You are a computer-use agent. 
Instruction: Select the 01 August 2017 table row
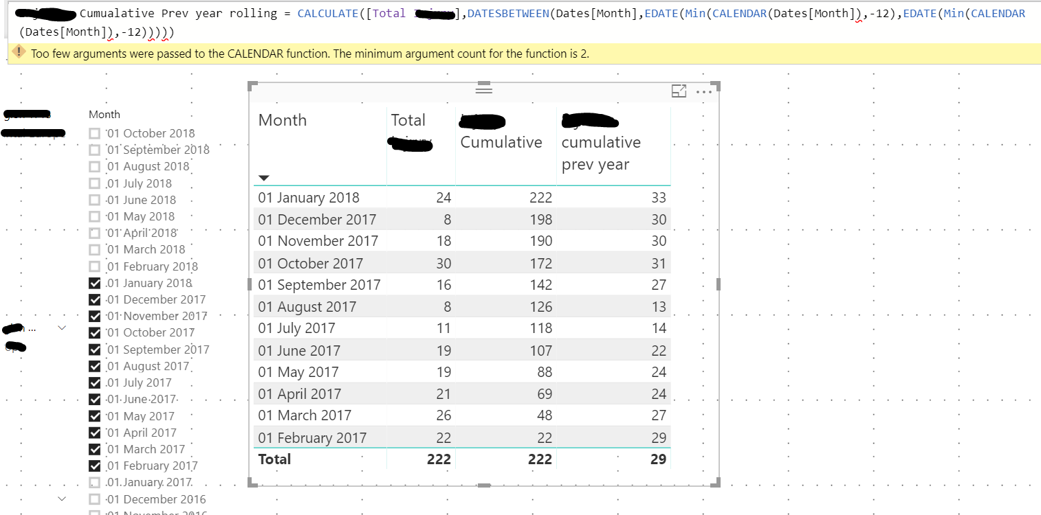[462, 307]
